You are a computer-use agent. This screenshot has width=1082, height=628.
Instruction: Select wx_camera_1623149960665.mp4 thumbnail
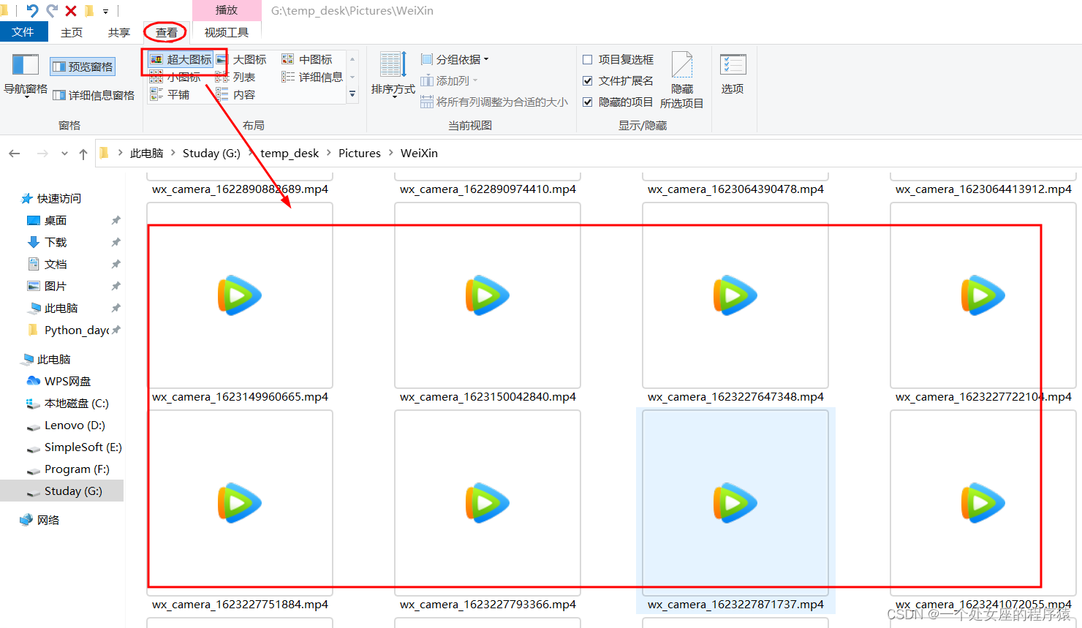pos(240,295)
